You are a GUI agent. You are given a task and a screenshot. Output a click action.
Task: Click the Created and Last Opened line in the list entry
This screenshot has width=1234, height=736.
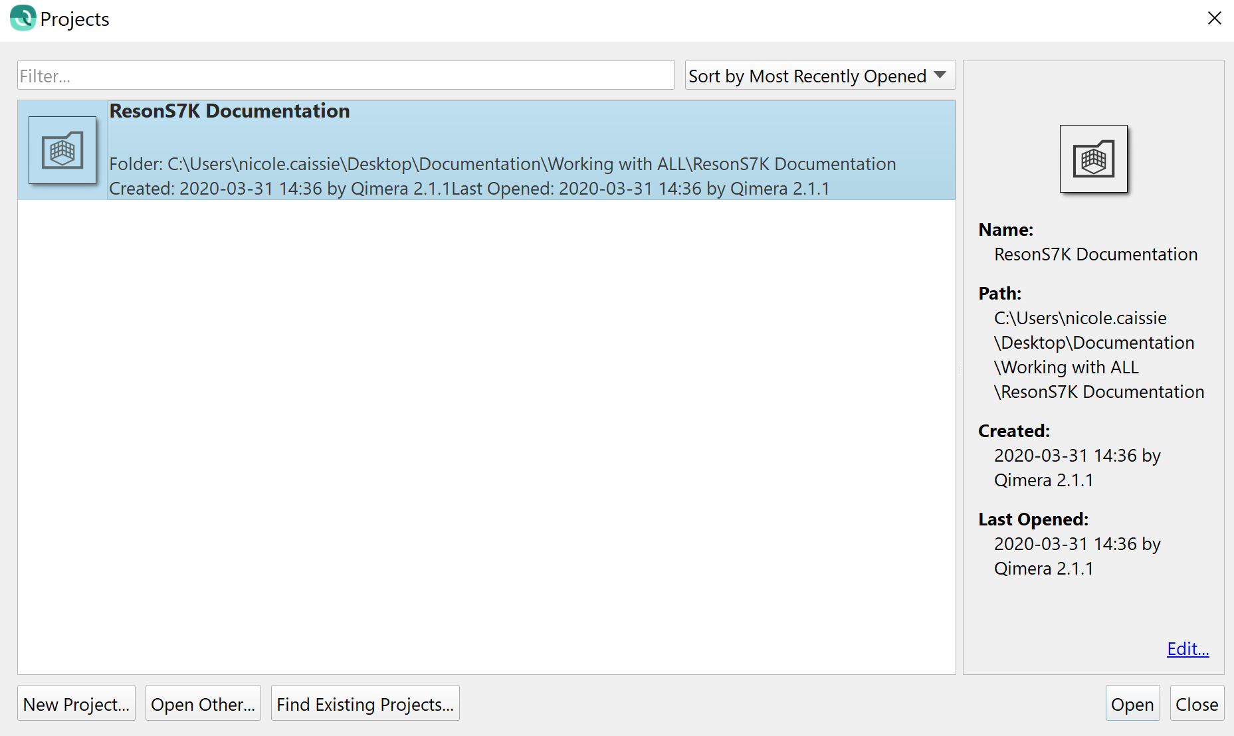468,189
